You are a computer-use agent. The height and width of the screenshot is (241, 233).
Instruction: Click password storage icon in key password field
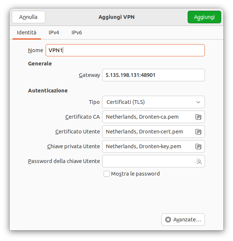199,161
